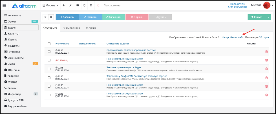Switch to the 'Выполнено' tab
276x114 pixels.
pyautogui.click(x=72, y=28)
